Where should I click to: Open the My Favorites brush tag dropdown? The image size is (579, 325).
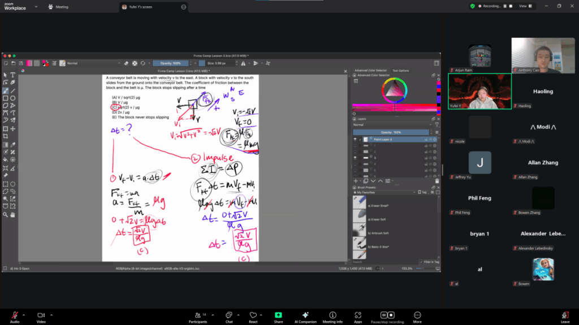(x=384, y=192)
